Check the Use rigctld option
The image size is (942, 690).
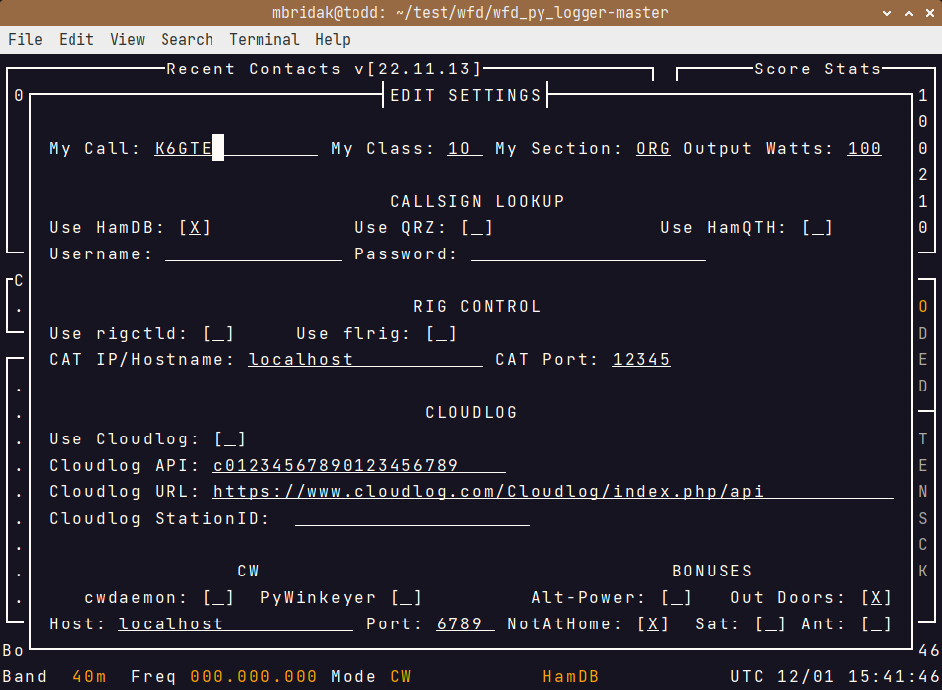(x=218, y=334)
